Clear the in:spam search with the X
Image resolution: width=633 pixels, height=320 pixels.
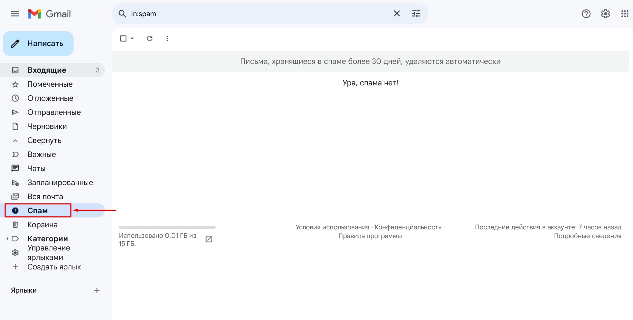397,13
